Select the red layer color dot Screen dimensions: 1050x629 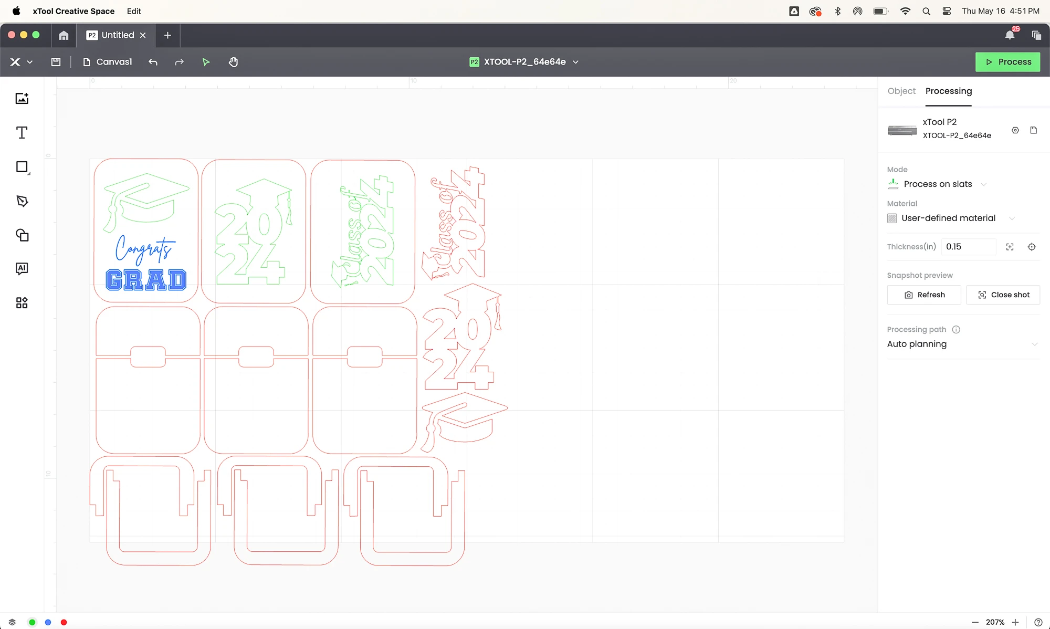pyautogui.click(x=64, y=622)
